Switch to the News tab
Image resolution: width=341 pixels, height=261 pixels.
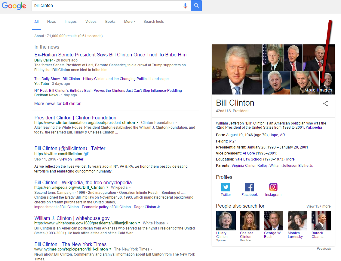(51, 22)
